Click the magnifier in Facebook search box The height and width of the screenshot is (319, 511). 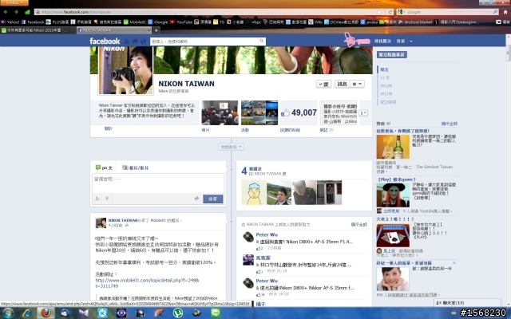point(261,41)
